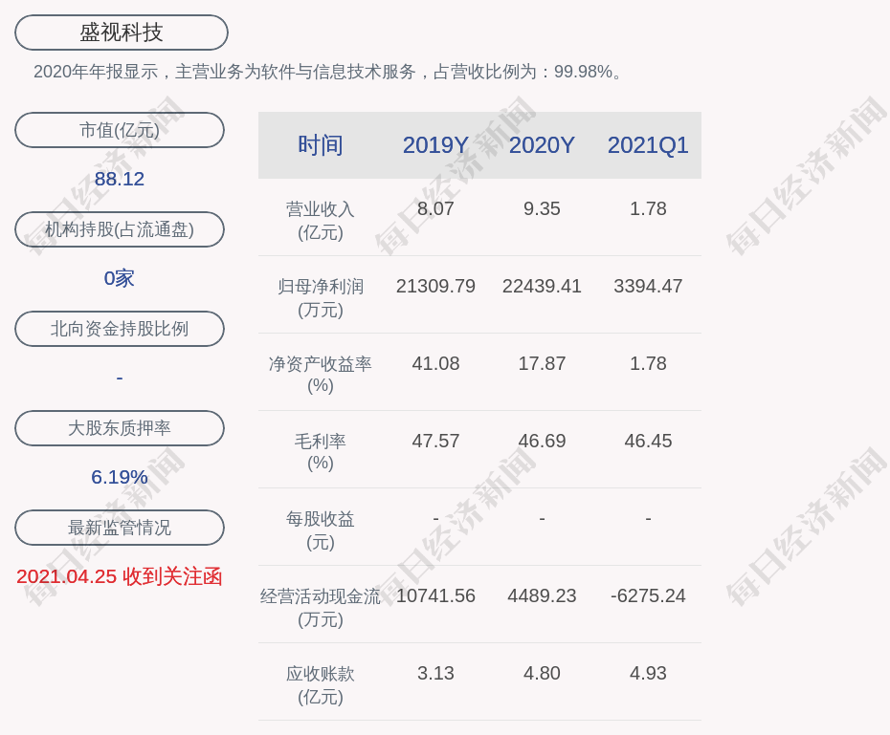Select the cash flow value 4489.23
The width and height of the screenshot is (890, 735).
click(x=542, y=595)
